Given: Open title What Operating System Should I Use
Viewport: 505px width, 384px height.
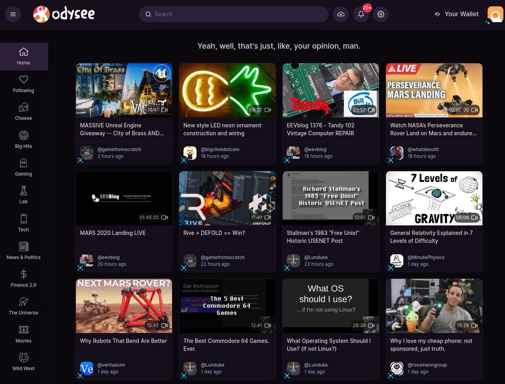Looking at the screenshot, I should pos(329,344).
